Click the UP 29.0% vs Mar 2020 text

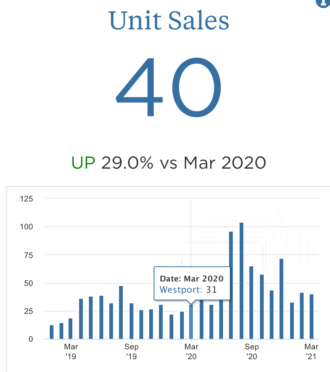tap(169, 163)
